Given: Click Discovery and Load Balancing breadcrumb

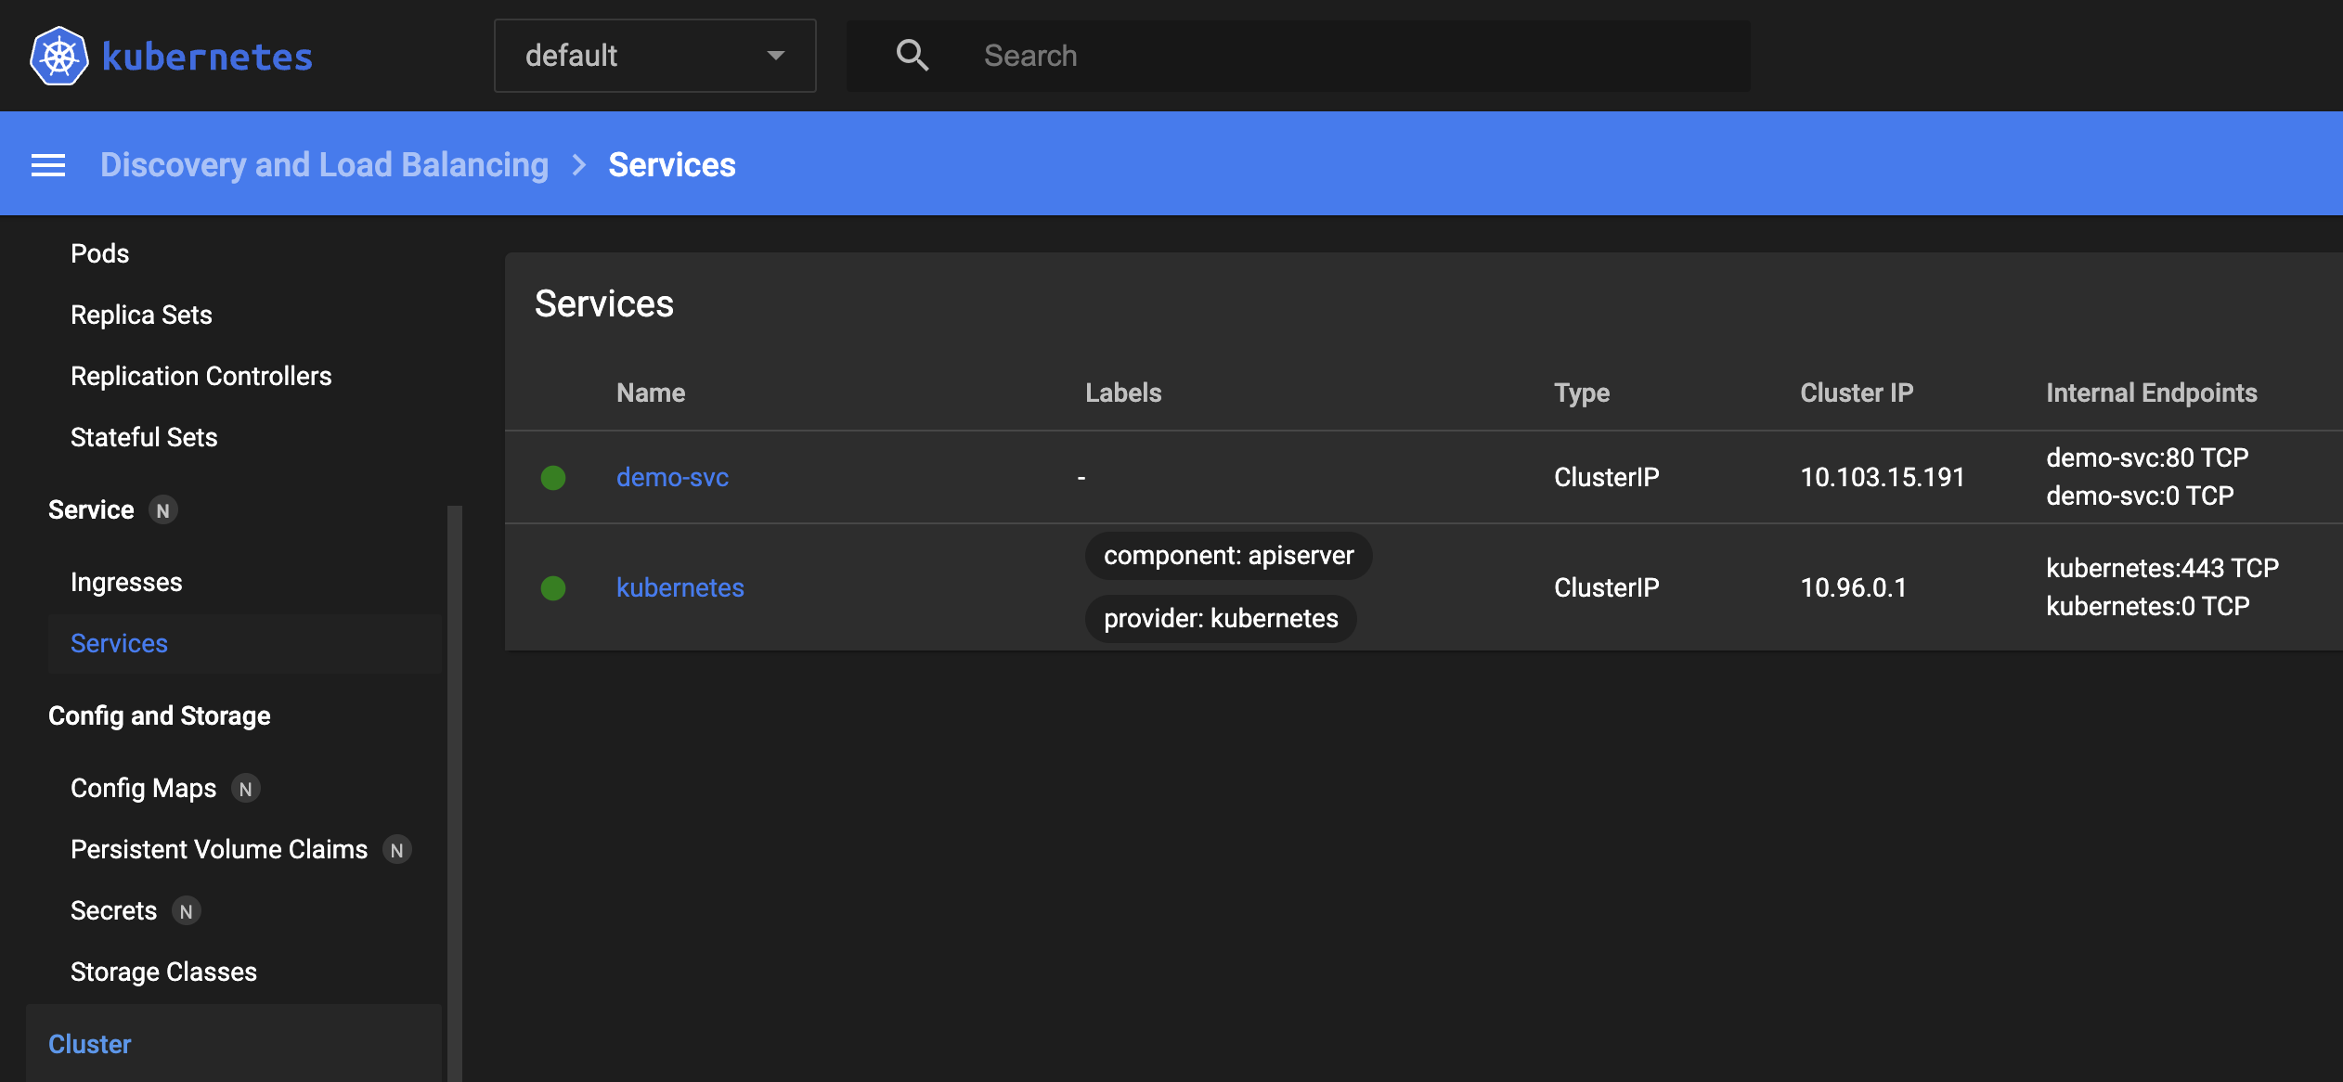Looking at the screenshot, I should tap(324, 165).
